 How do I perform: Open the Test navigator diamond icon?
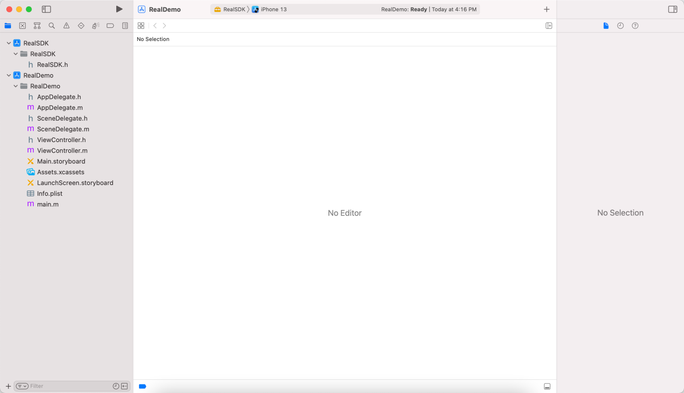click(x=81, y=26)
